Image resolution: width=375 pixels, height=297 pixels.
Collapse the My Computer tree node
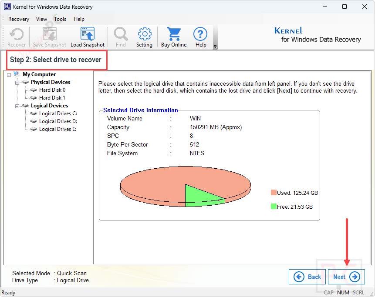pos(9,75)
